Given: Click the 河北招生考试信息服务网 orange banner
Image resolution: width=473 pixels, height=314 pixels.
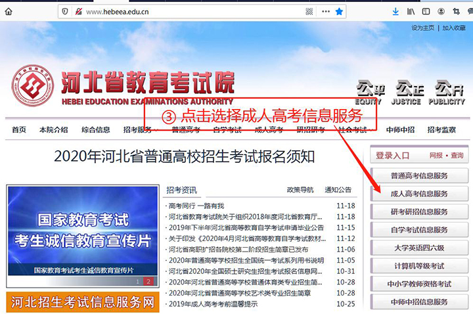Looking at the screenshot, I should click(x=83, y=302).
